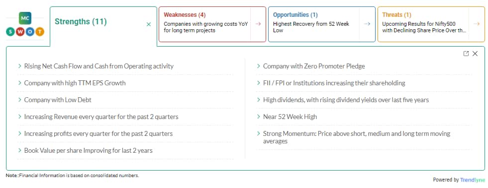The height and width of the screenshot is (188, 488).
Task: Expand the Near 52 Week High item
Action: pos(287,117)
